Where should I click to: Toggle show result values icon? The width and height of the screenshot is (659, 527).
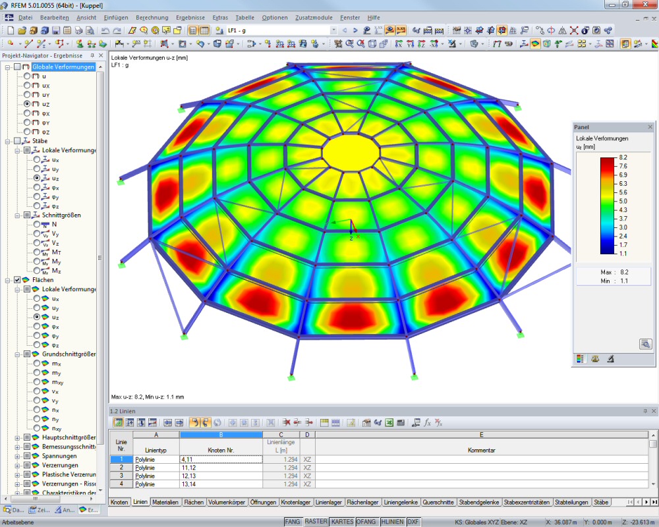[401, 30]
